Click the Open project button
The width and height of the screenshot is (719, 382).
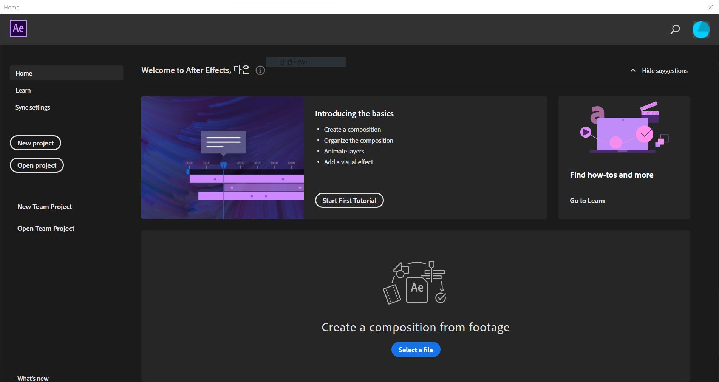pyautogui.click(x=37, y=165)
